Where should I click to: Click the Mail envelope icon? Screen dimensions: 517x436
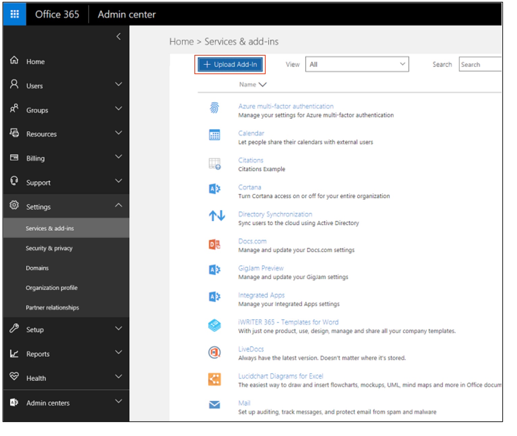(214, 405)
